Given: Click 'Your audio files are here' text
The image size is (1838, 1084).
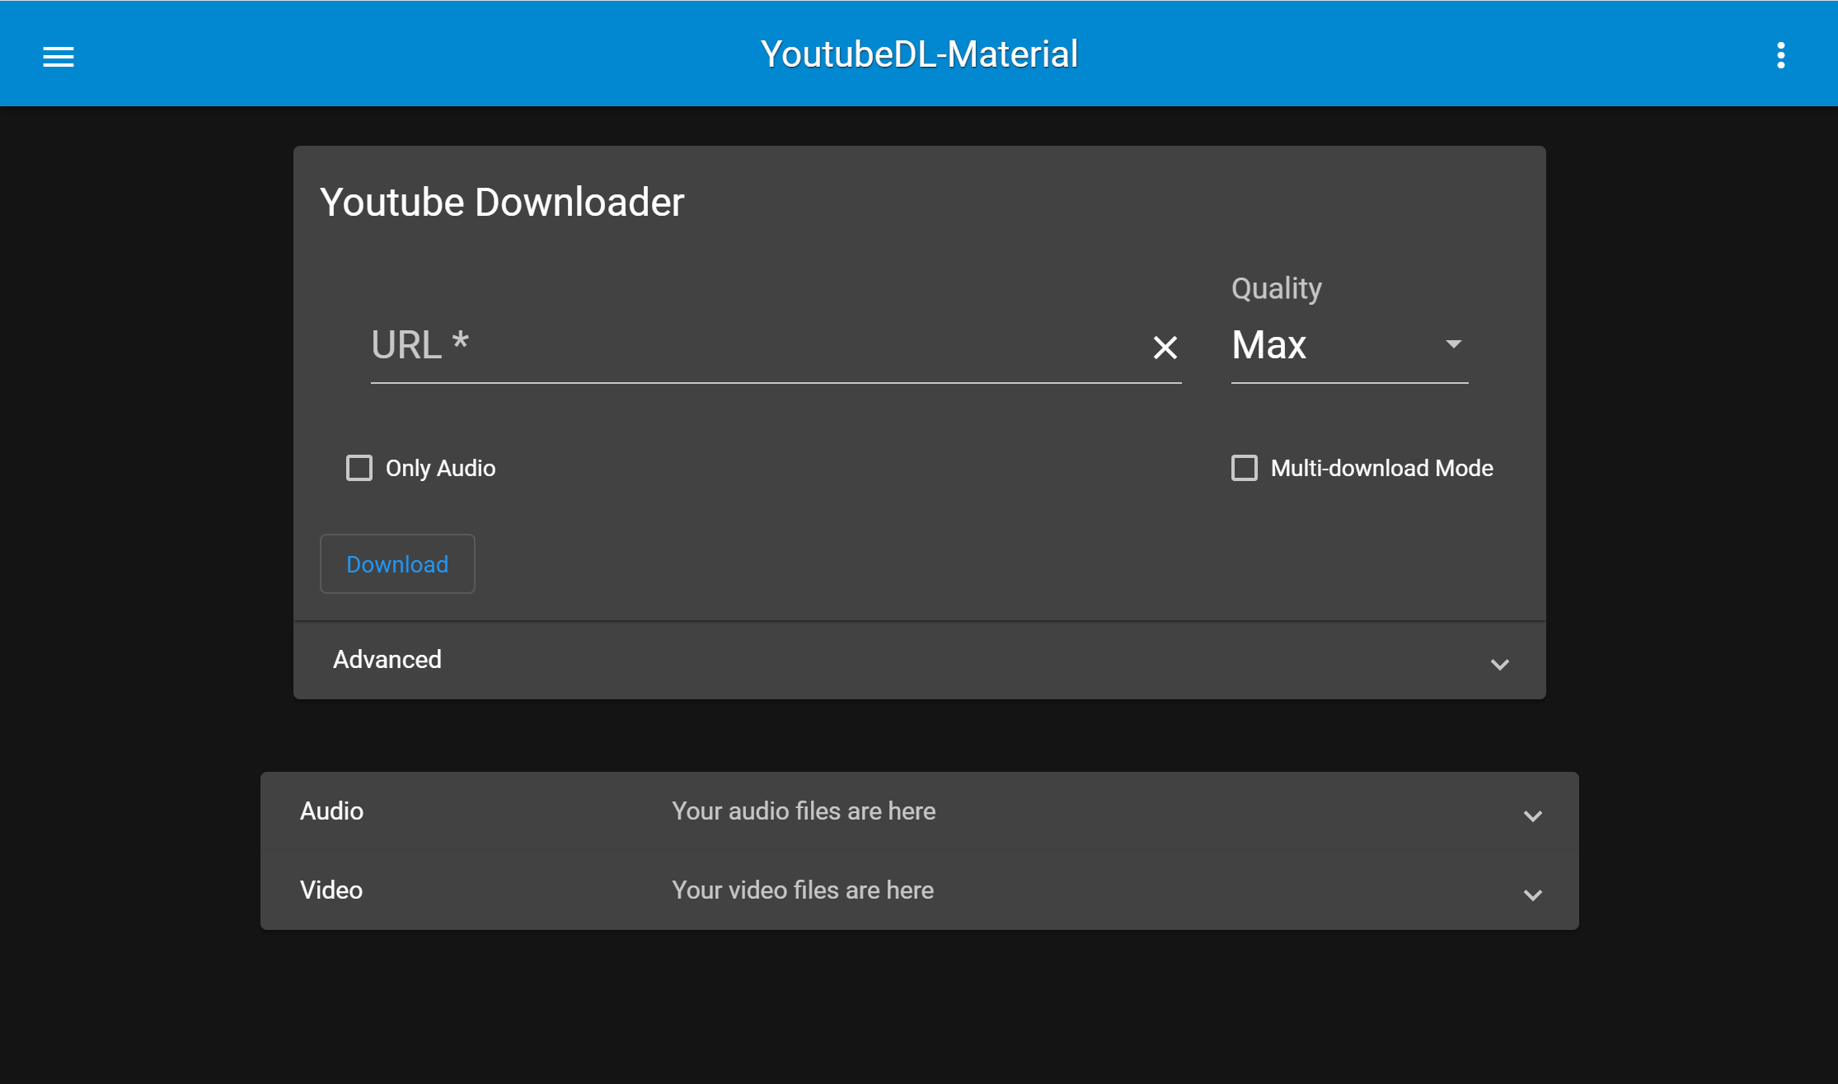Looking at the screenshot, I should tap(804, 811).
